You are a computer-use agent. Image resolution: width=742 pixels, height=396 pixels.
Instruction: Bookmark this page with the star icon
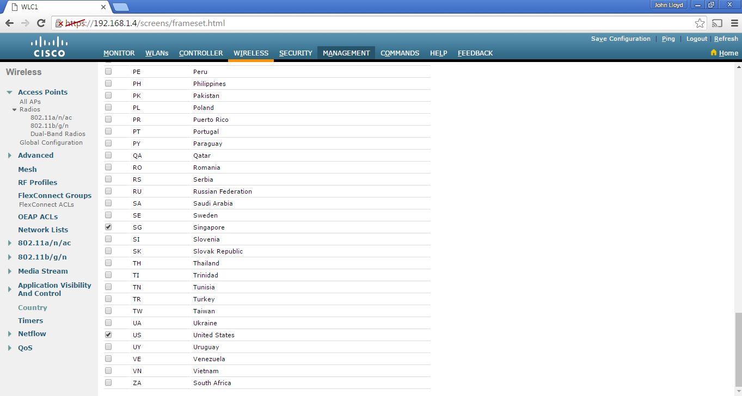[x=700, y=23]
